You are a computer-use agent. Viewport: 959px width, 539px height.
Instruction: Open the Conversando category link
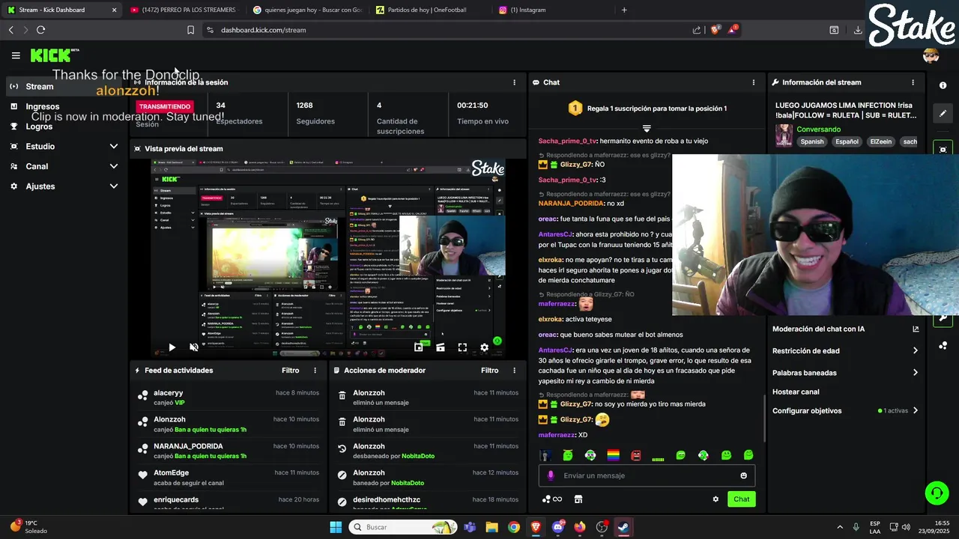pyautogui.click(x=818, y=130)
